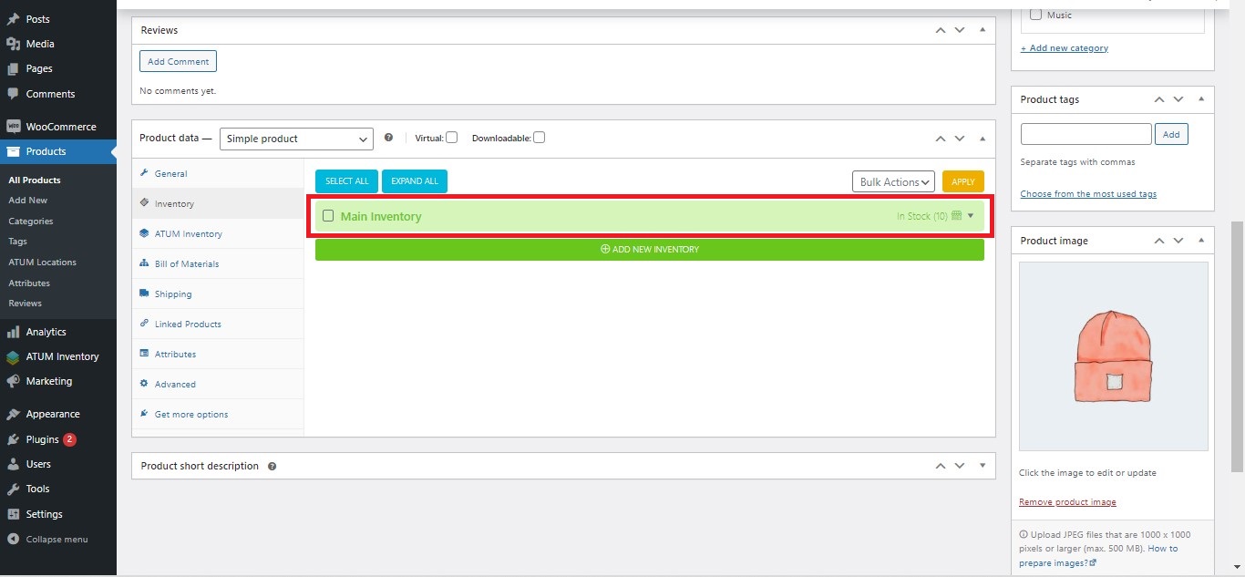
Task: Click the Analytics bar chart icon
Action: 13,332
